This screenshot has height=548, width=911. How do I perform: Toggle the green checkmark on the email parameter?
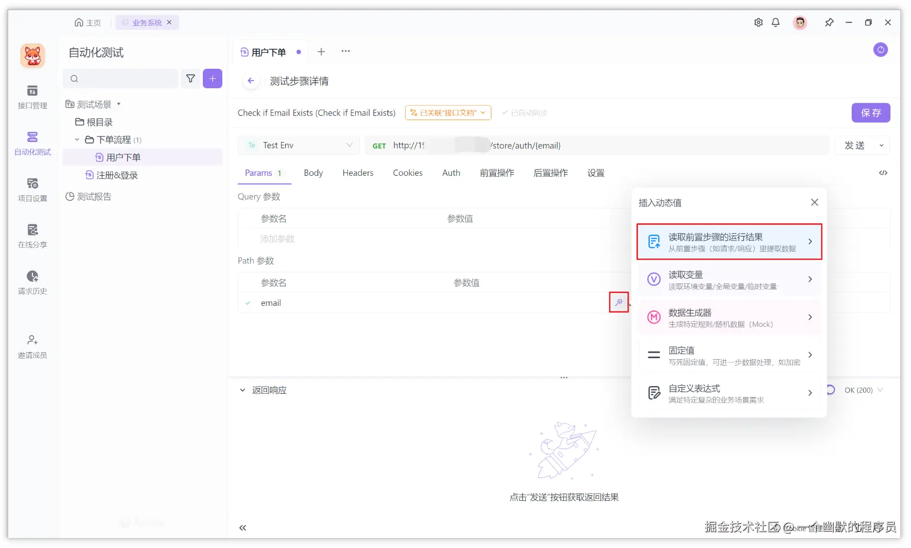(x=248, y=302)
